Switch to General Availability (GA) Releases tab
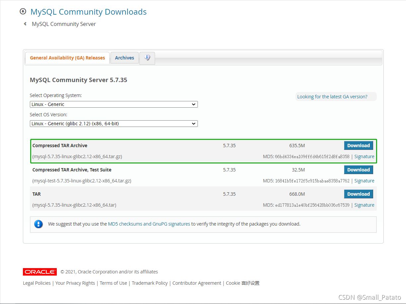 click(67, 58)
